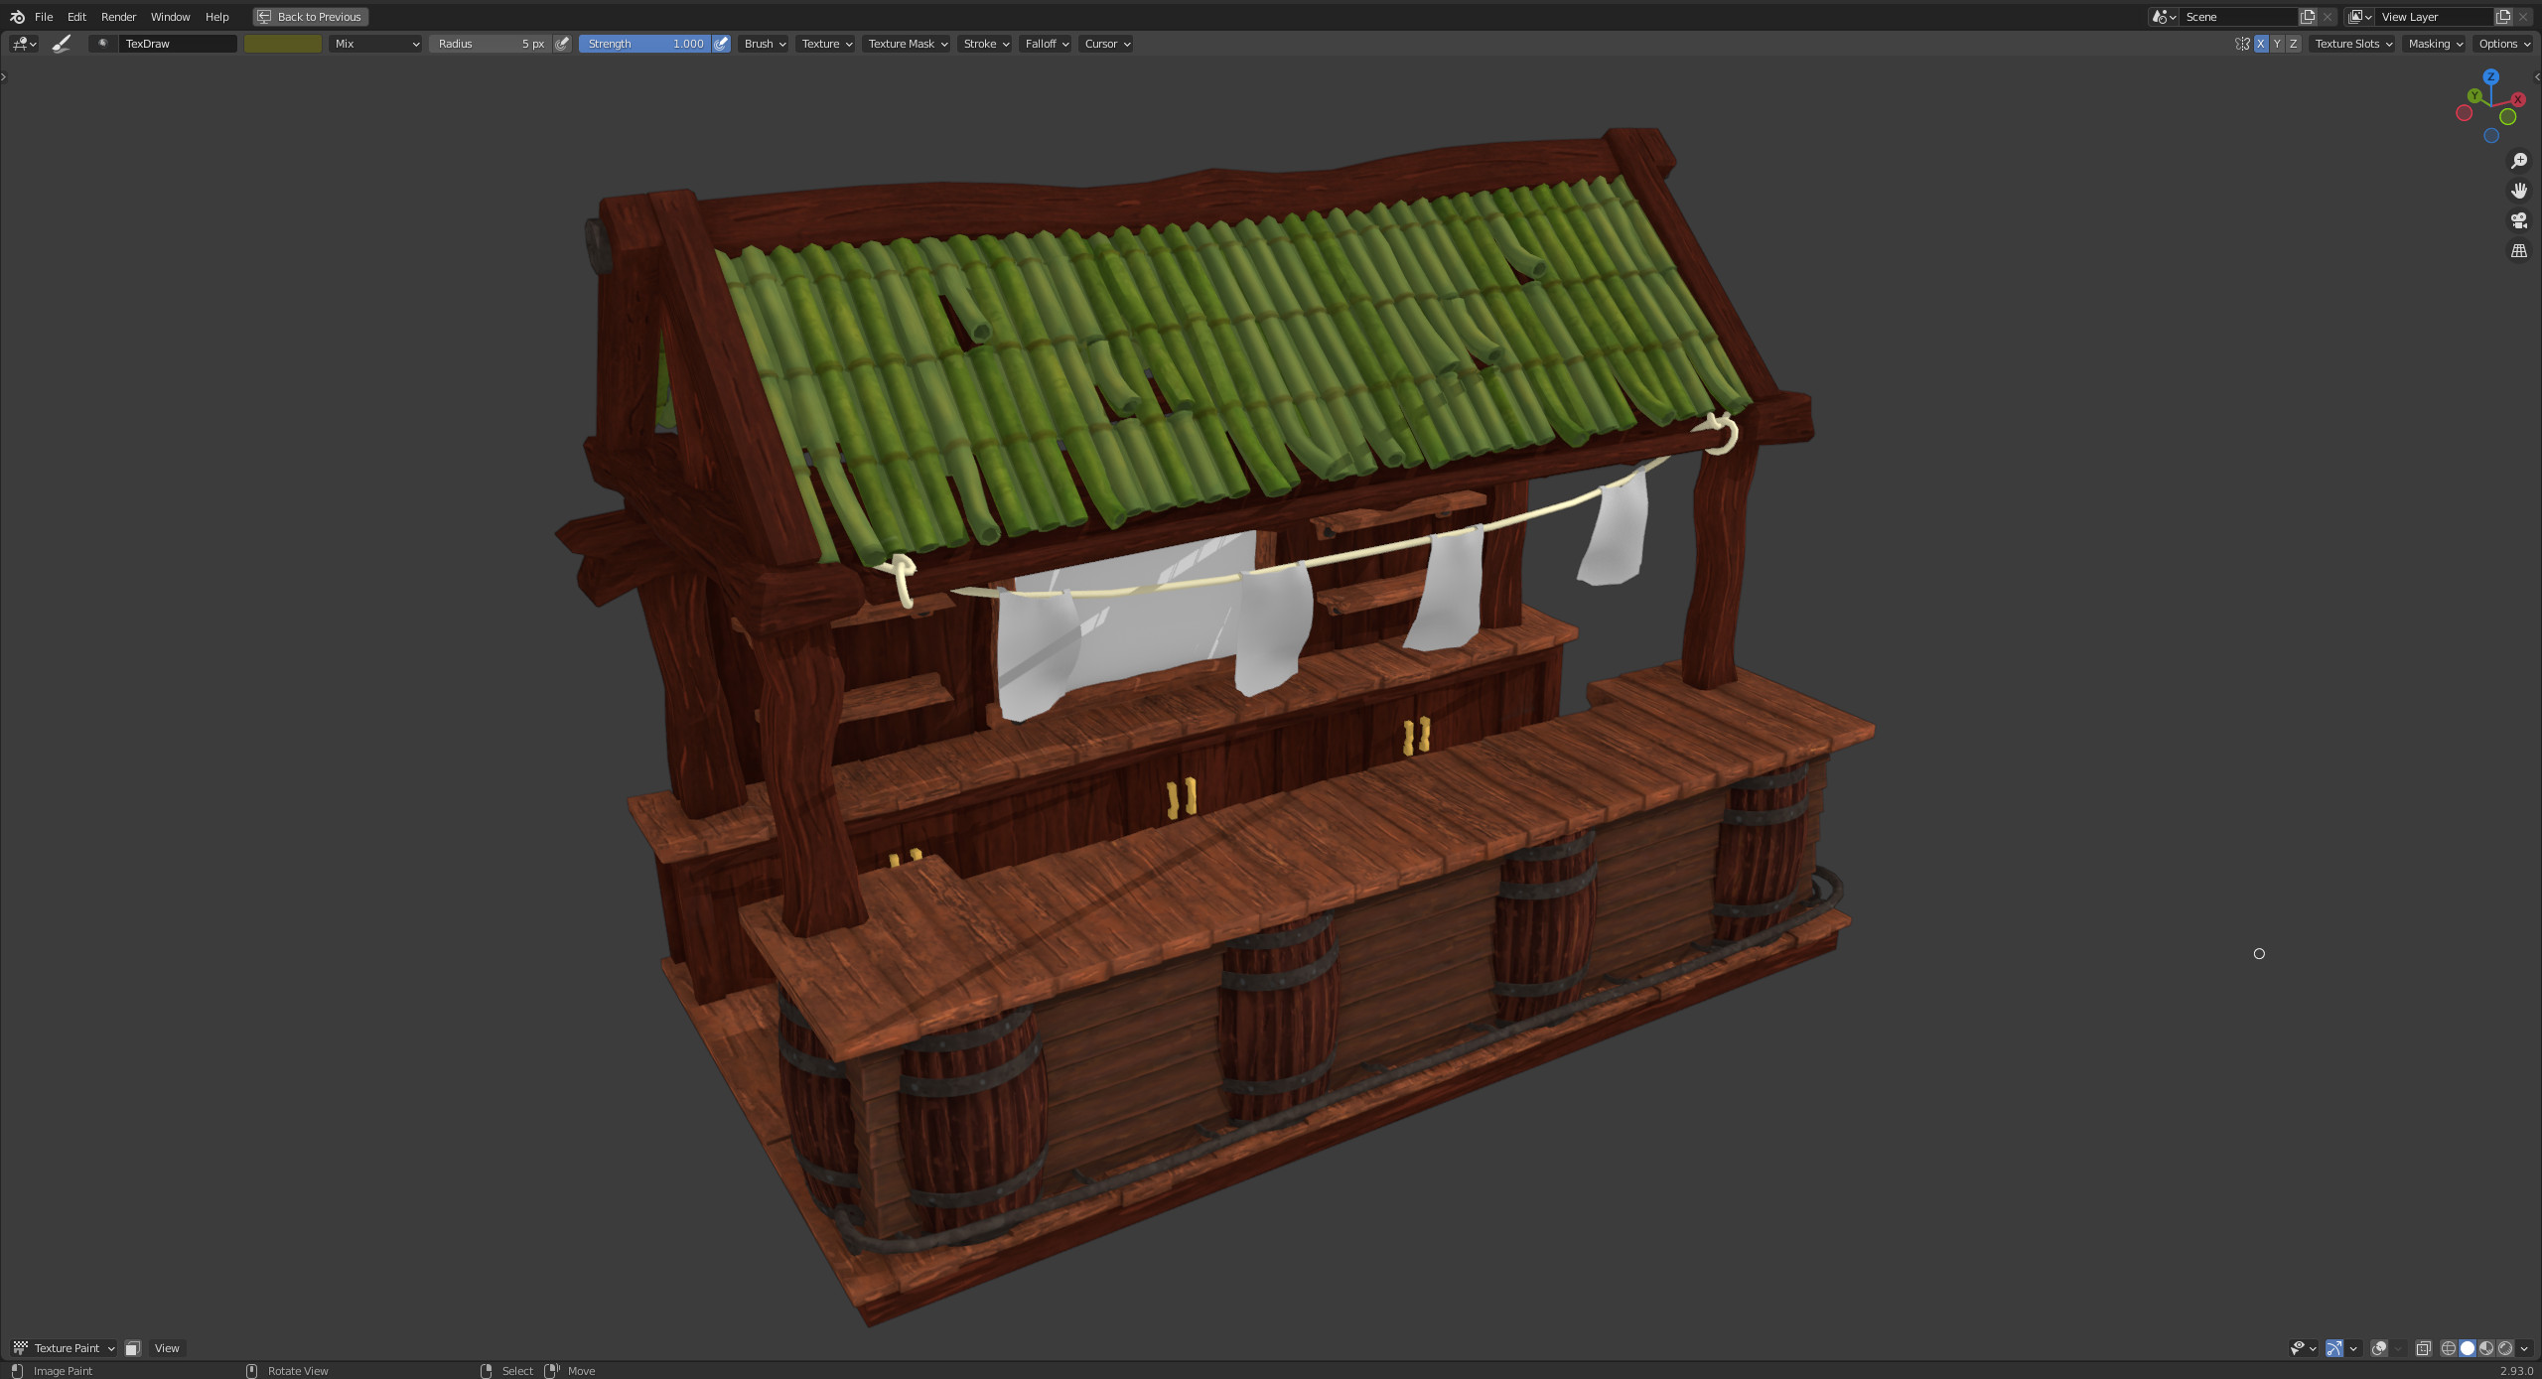The height and width of the screenshot is (1379, 2542).
Task: Select rendered viewport shading icon
Action: 2505,1348
